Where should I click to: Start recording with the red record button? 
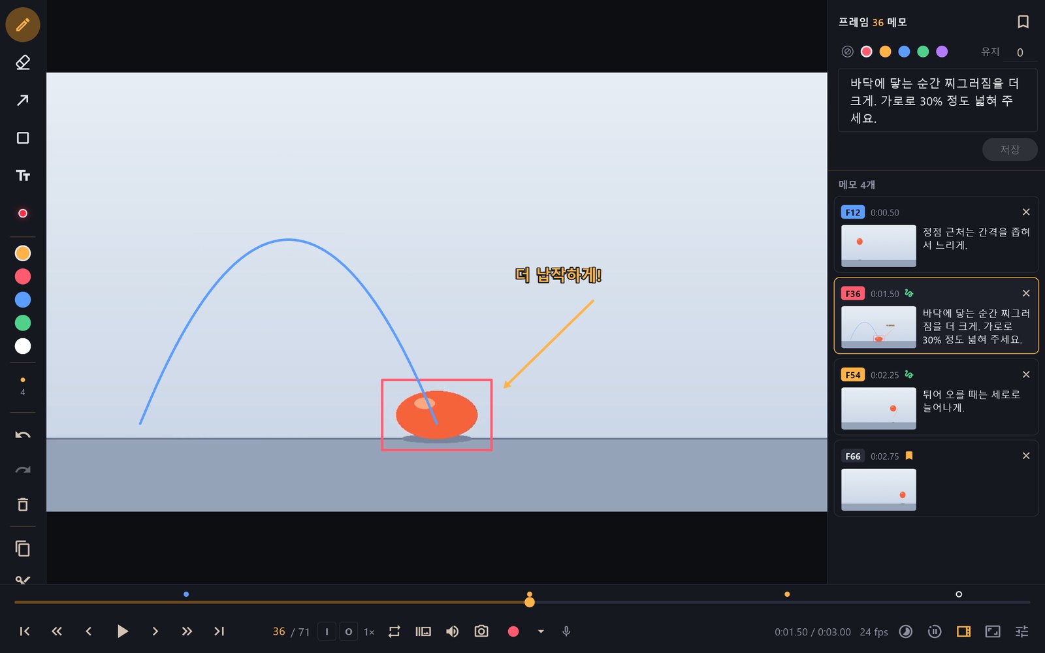click(x=513, y=631)
